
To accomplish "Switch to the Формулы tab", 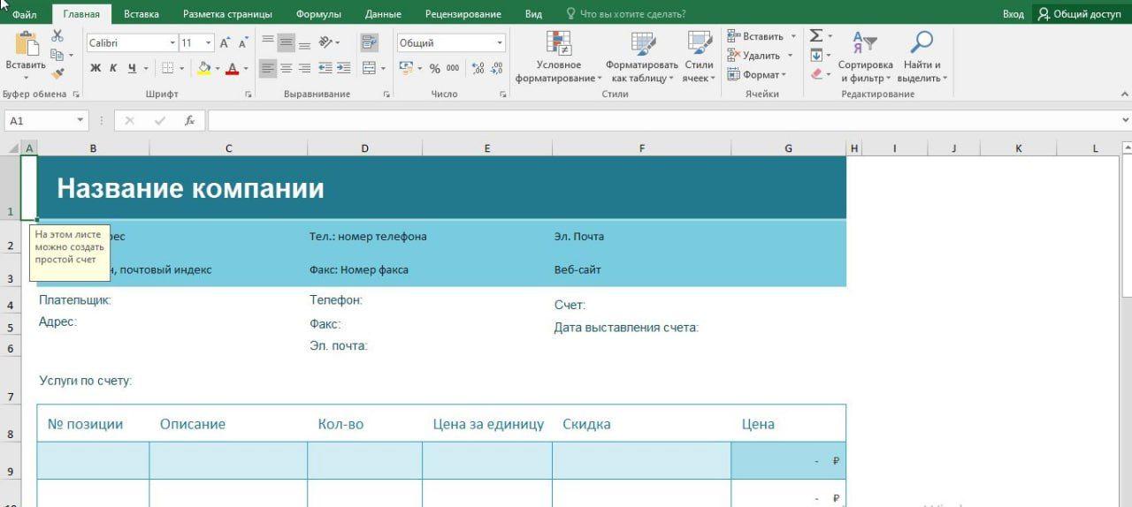I will [318, 14].
